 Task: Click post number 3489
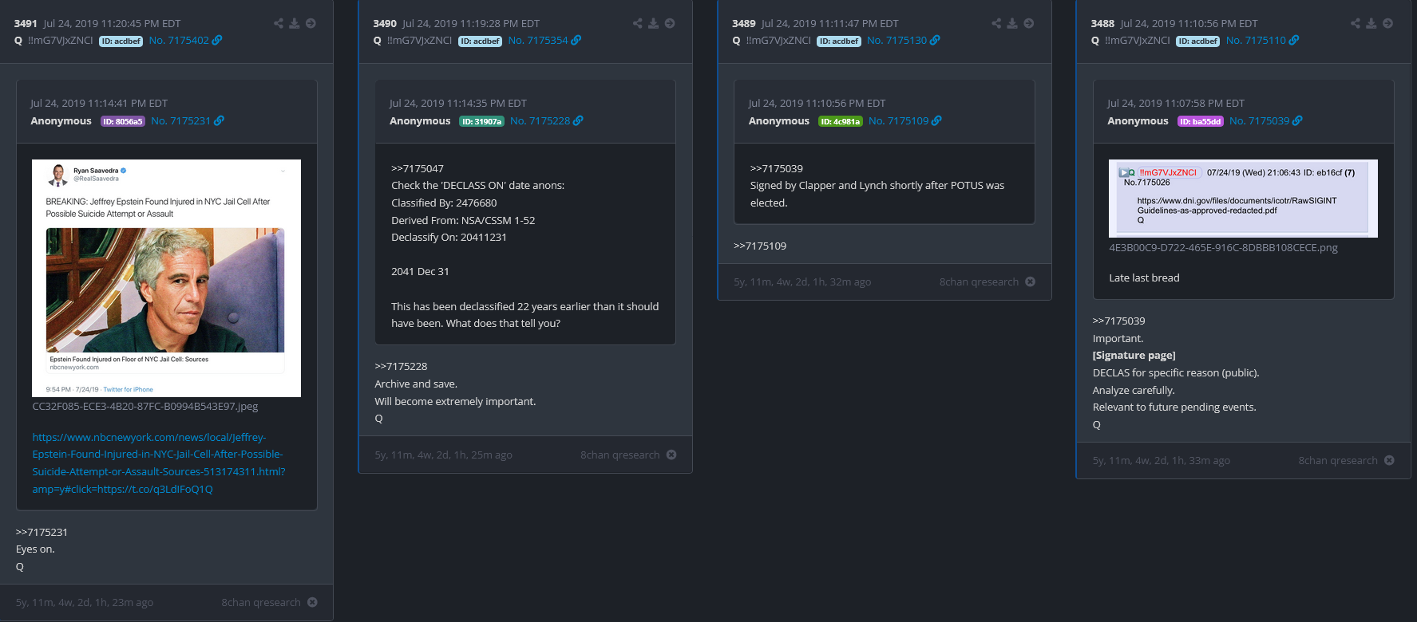point(743,23)
